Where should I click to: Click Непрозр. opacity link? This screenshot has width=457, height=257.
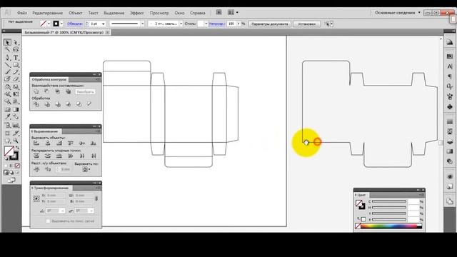tap(217, 24)
